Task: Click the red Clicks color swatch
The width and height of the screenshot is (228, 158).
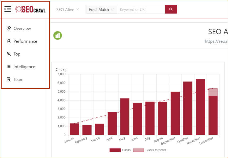Action: [x=115, y=150]
